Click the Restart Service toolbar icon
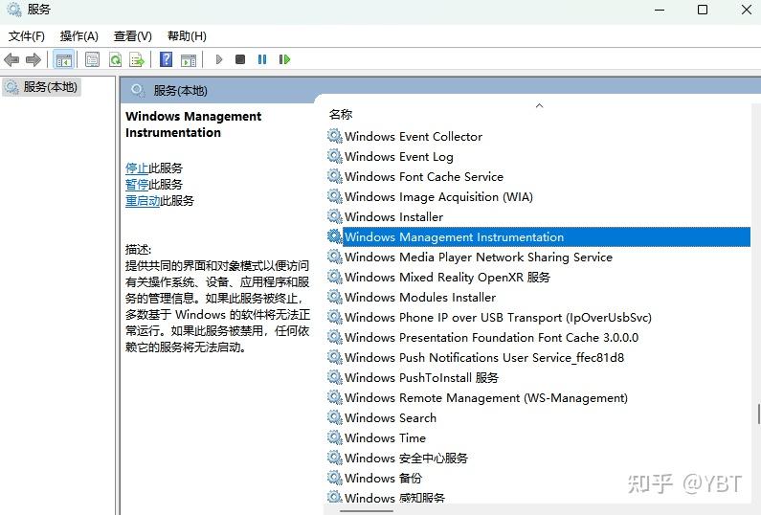The height and width of the screenshot is (515, 761). (x=284, y=59)
